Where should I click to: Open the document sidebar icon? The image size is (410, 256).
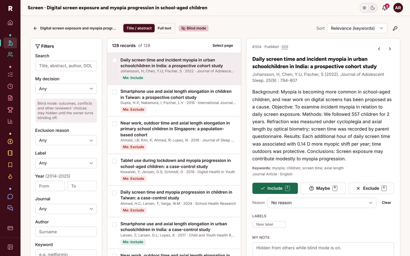(10, 98)
